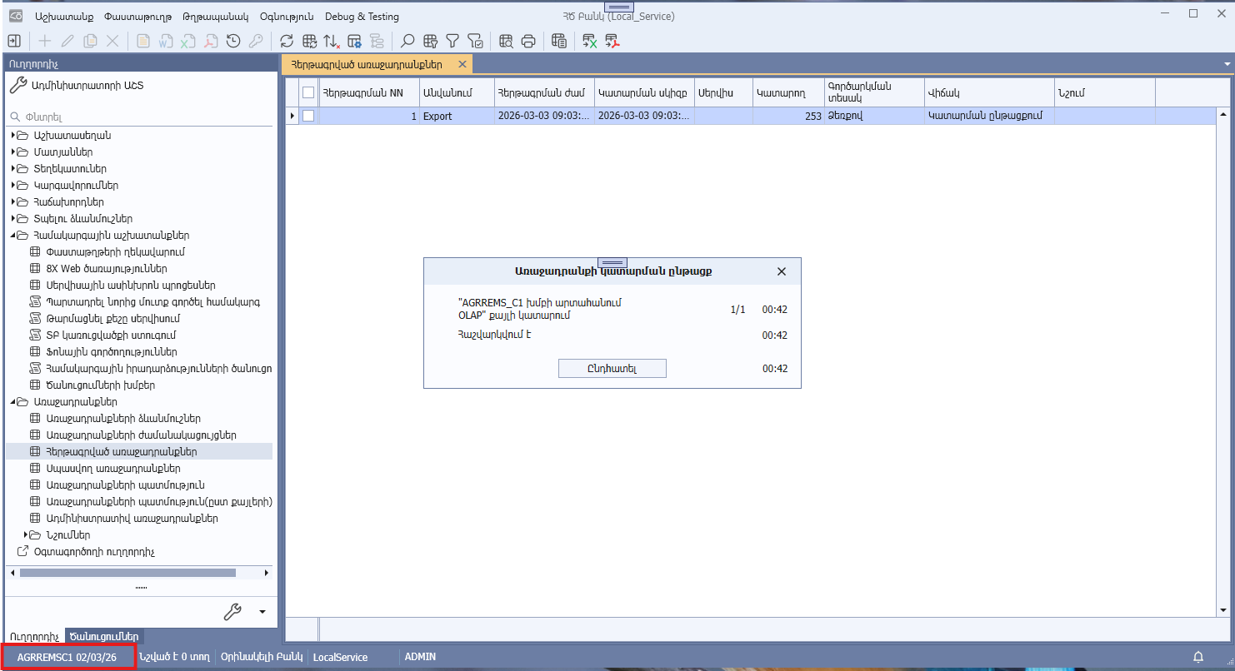This screenshot has width=1235, height=671.
Task: Collapse the Առաջադրանքներ folder in tree
Action: click(x=14, y=402)
